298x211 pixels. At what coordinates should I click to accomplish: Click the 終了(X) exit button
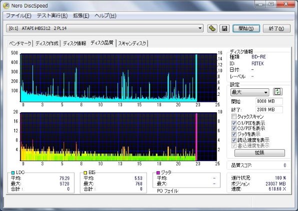(x=276, y=28)
